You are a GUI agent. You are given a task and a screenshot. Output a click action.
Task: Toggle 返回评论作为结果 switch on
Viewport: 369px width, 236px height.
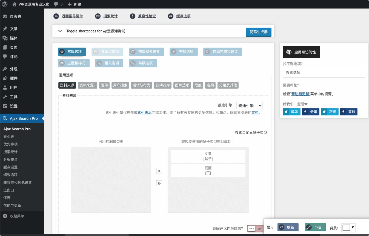[255, 229]
